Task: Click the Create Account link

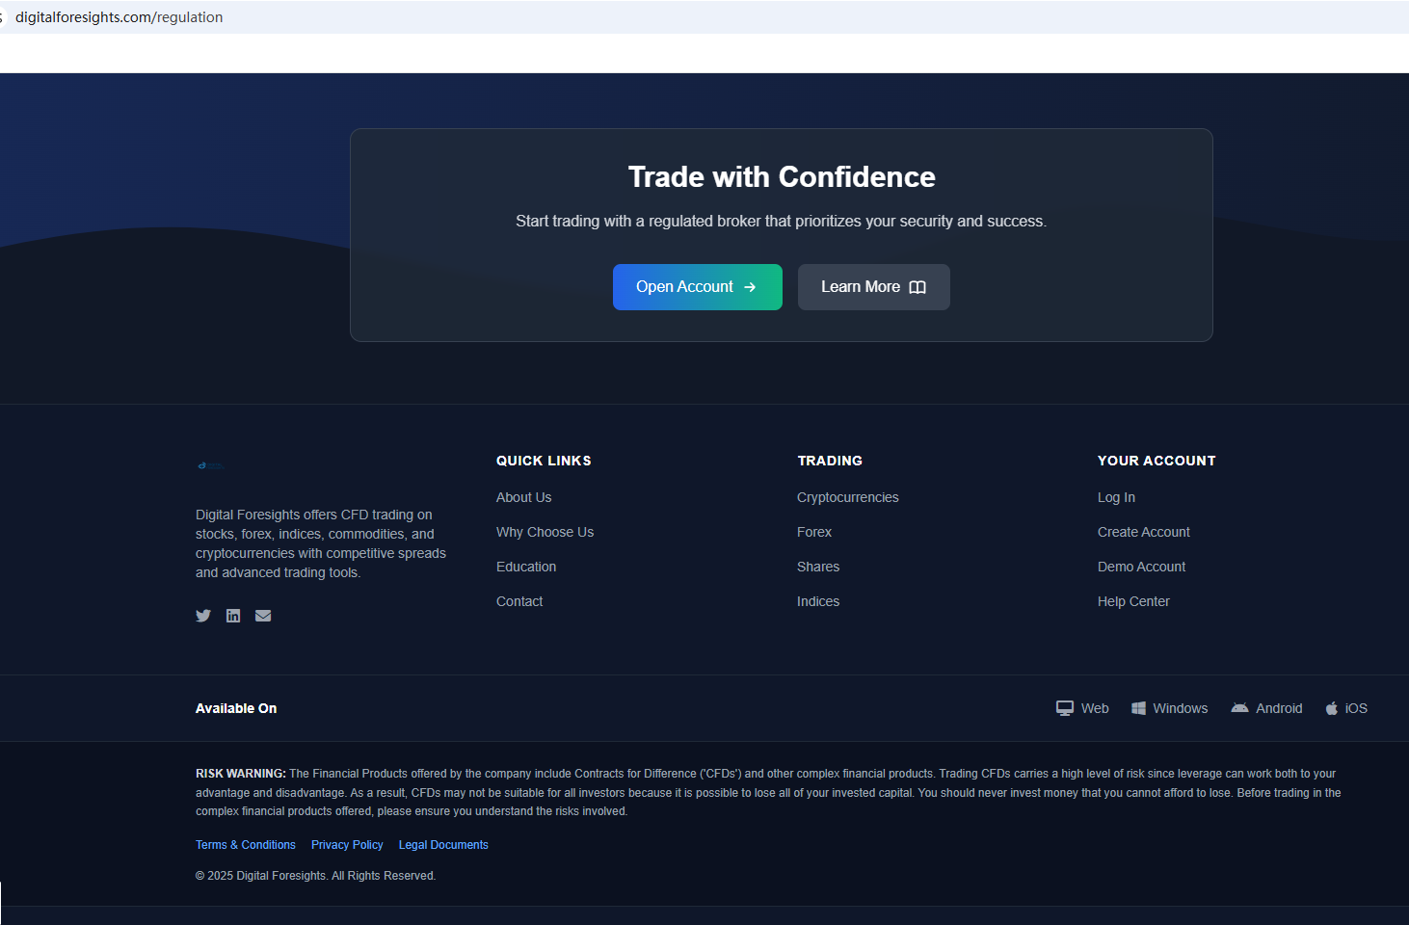Action: coord(1144,532)
